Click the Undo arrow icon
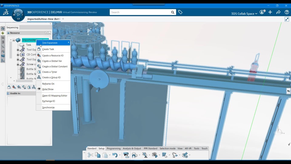This screenshot has height=164, width=291. pos(115,155)
